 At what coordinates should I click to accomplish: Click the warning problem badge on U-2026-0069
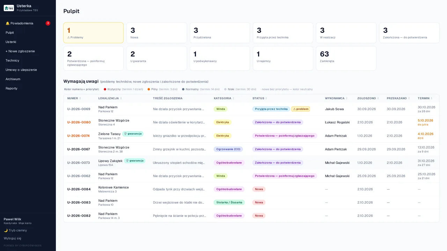[x=301, y=109]
